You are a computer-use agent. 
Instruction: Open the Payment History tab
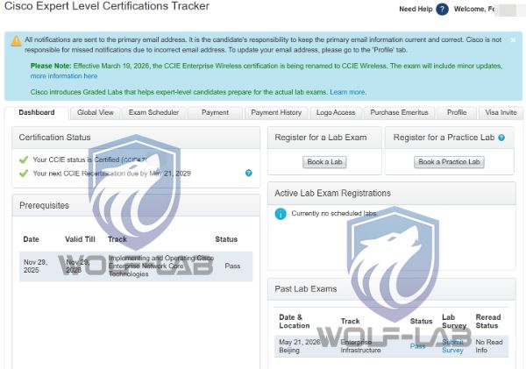pos(276,113)
